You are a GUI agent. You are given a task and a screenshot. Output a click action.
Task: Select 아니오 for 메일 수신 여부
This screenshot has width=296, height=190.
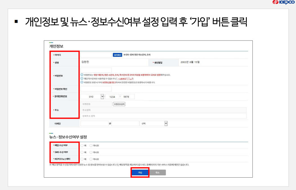pos(91,146)
